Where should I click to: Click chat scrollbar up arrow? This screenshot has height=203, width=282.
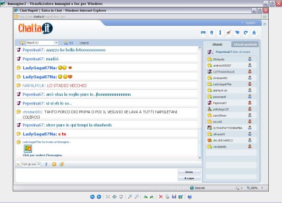coord(200,48)
